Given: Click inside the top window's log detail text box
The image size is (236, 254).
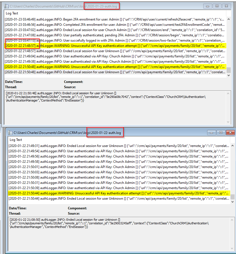Looking at the screenshot, I should [x=115, y=108].
